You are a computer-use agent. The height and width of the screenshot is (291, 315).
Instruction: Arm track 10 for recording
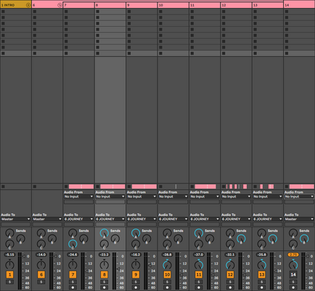point(167,287)
